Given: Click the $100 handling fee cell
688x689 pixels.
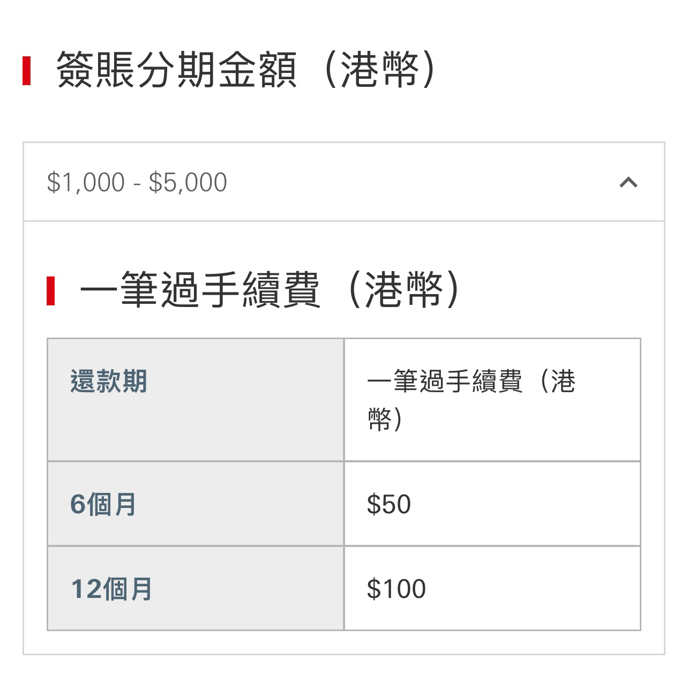Looking at the screenshot, I should click(492, 589).
